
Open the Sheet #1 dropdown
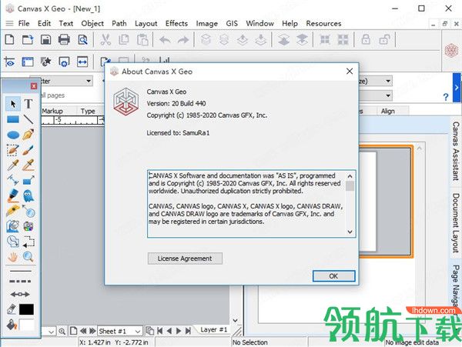(x=120, y=331)
